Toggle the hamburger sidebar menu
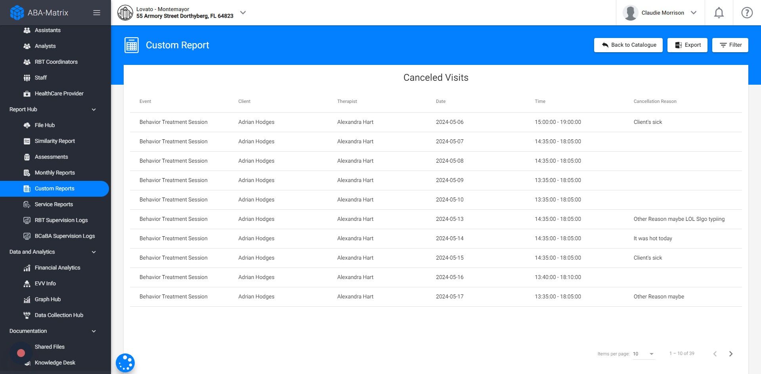 [97, 13]
